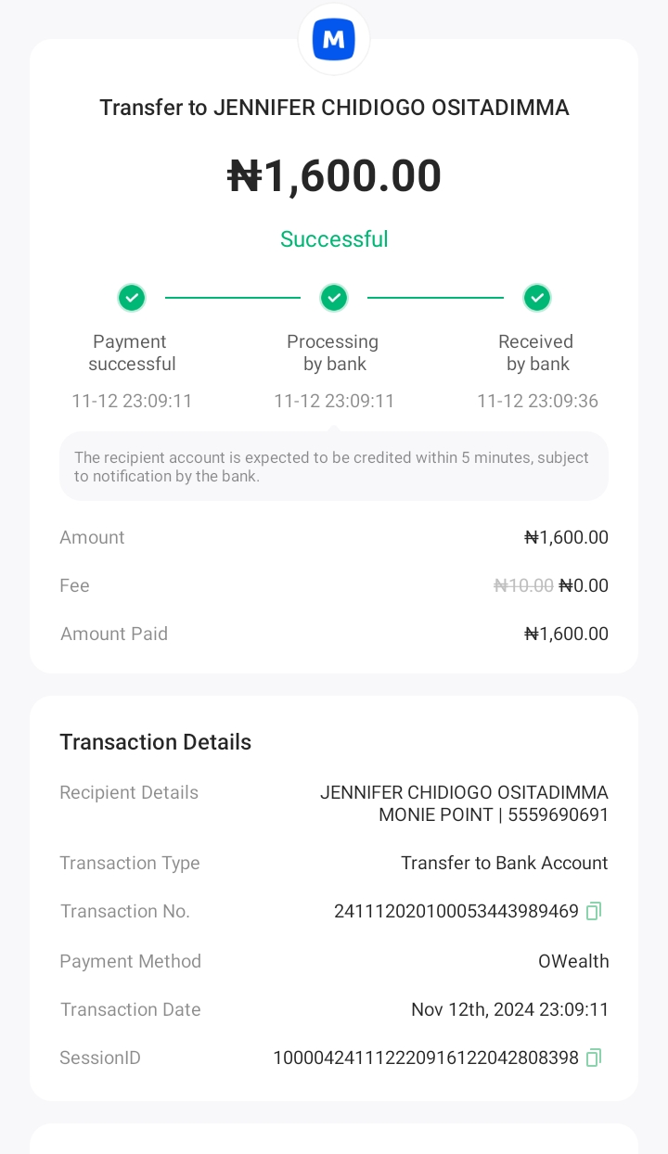Tap the large ₦1,600.00 transfer amount
Image resolution: width=668 pixels, height=1154 pixels.
[334, 176]
